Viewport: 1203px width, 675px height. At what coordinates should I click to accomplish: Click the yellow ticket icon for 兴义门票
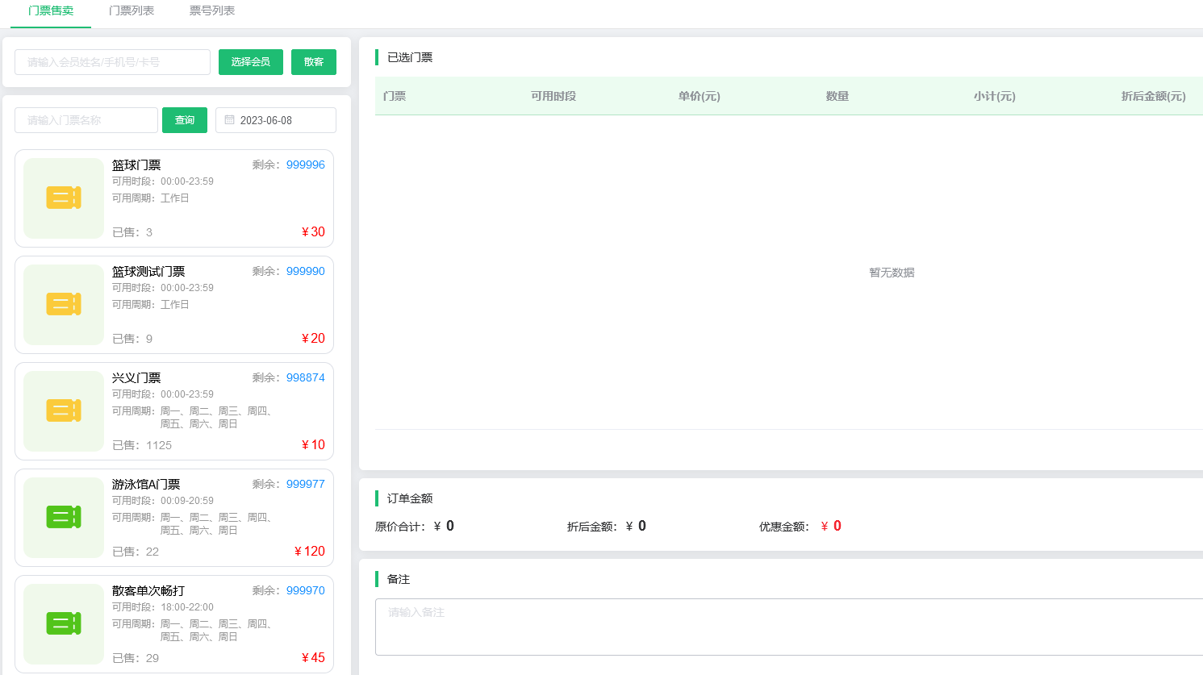point(64,410)
